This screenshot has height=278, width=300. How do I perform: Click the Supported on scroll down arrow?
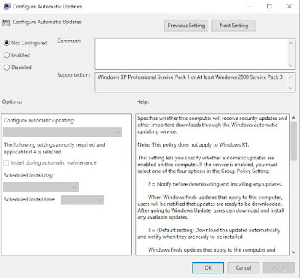click(291, 88)
